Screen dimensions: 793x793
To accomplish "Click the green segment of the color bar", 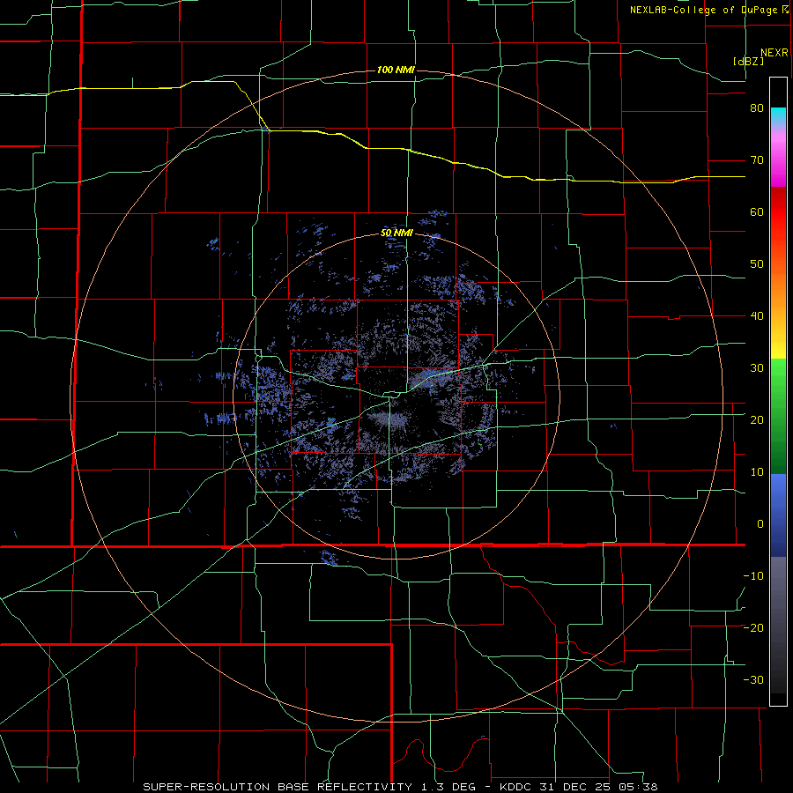I will [x=778, y=416].
